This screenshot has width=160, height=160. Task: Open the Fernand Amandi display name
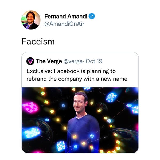(66, 16)
